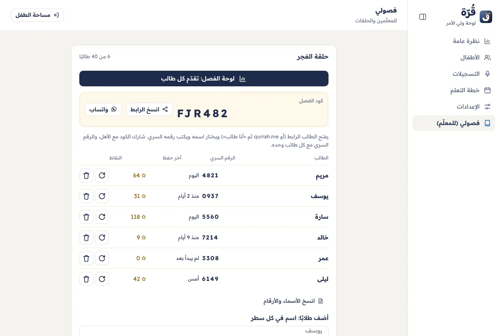Screen dimensions: 500x336
Task: Click سارة's 118 points value
Action: pos(138,217)
